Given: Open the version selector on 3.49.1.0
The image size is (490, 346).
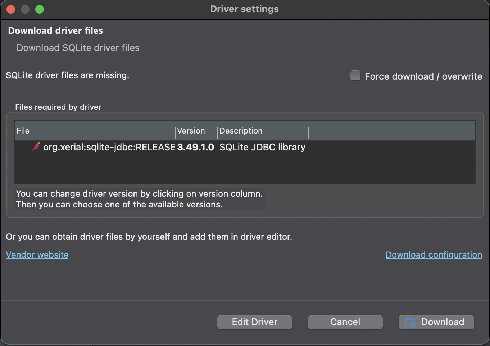Looking at the screenshot, I should point(195,147).
